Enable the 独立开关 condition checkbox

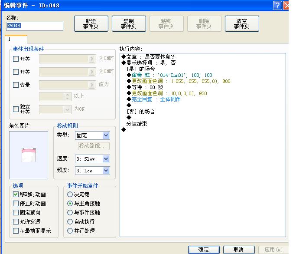point(16,109)
